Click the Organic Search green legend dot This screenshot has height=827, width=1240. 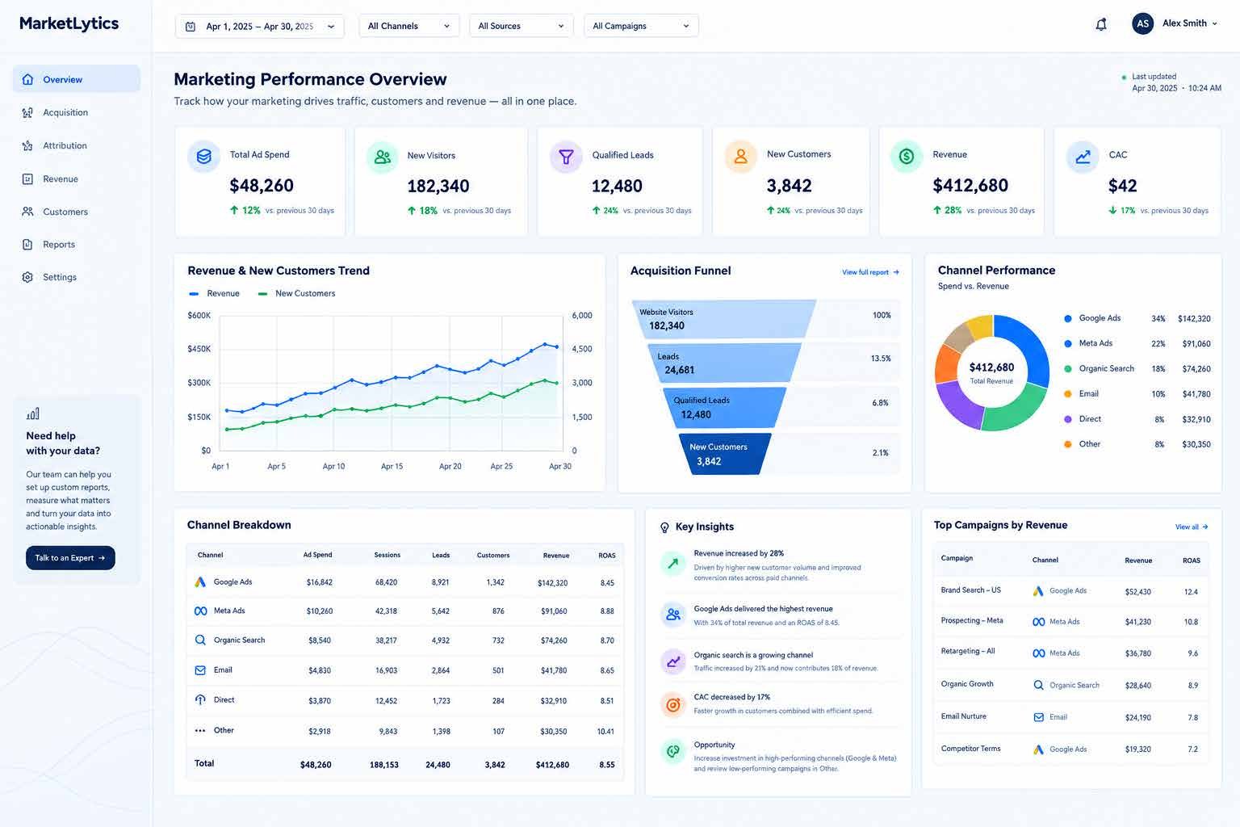pyautogui.click(x=1068, y=369)
